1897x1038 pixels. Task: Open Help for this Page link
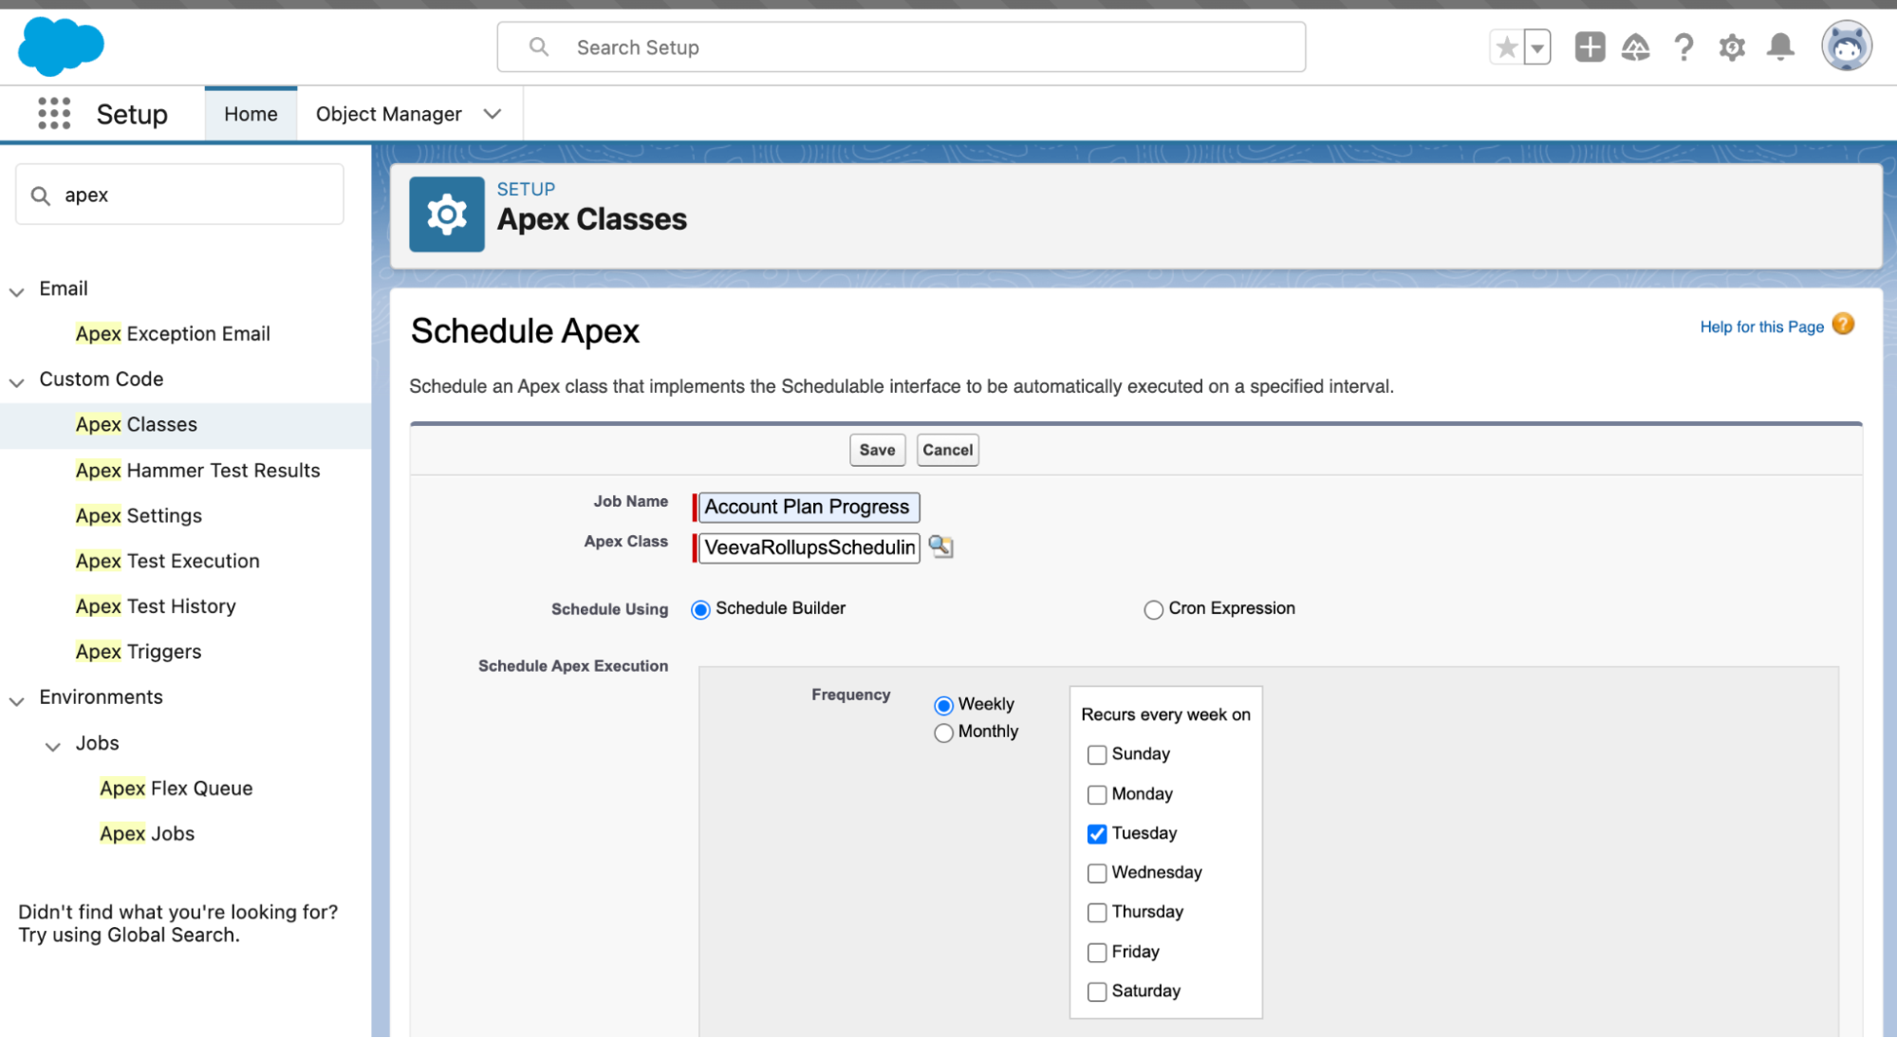pyautogui.click(x=1761, y=327)
